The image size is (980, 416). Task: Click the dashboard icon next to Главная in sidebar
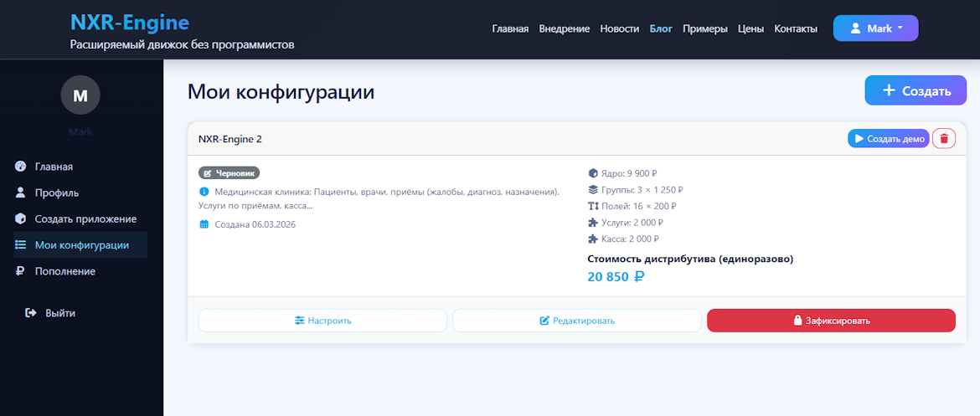pyautogui.click(x=20, y=167)
